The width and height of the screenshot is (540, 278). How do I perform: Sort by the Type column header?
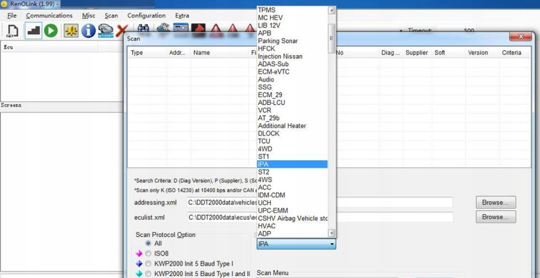coord(147,53)
